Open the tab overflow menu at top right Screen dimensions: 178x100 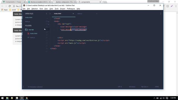tap(160, 14)
